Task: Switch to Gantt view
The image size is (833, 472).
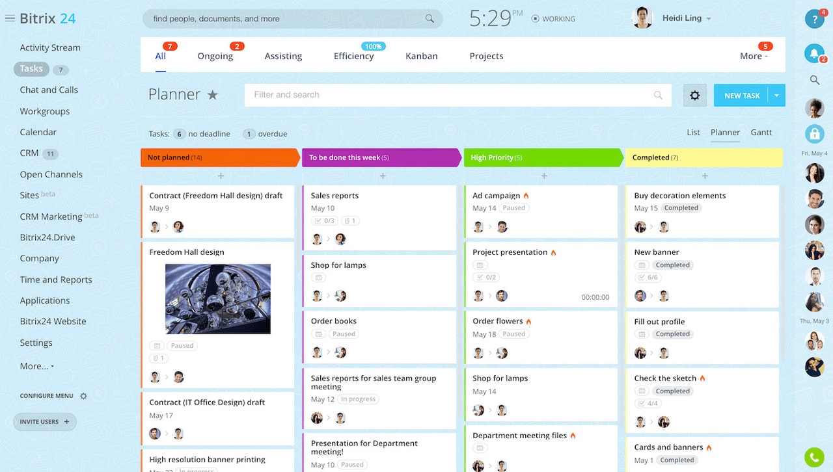Action: [x=761, y=132]
